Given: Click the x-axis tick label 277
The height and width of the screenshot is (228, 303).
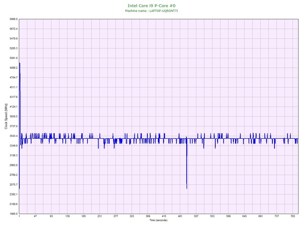Looking at the screenshot, I should click(116, 216).
